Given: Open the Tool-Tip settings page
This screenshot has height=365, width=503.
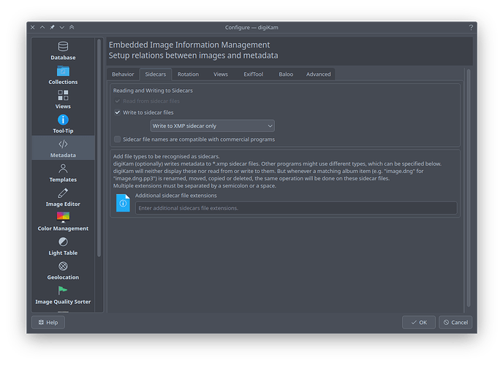Looking at the screenshot, I should click(63, 124).
